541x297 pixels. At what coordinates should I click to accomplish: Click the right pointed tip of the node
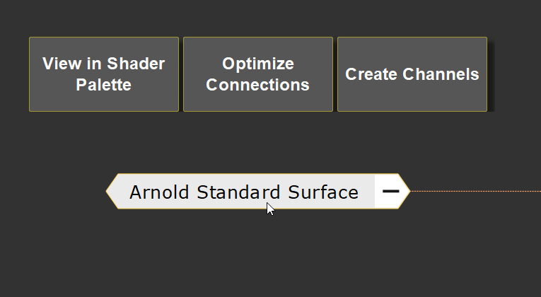pos(406,191)
